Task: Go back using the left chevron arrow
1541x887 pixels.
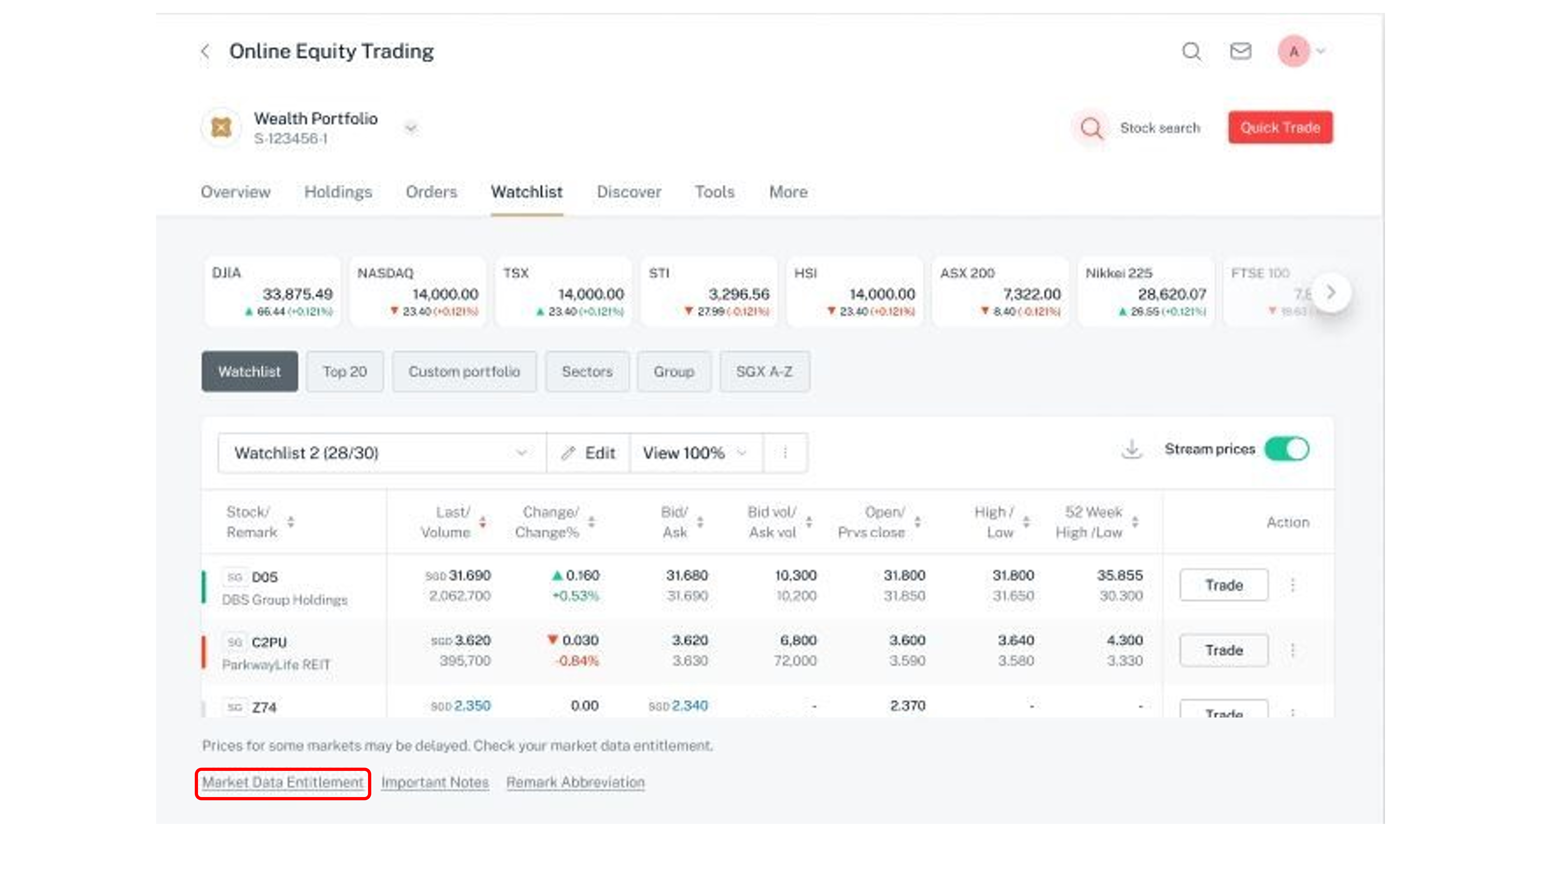Action: (x=206, y=51)
